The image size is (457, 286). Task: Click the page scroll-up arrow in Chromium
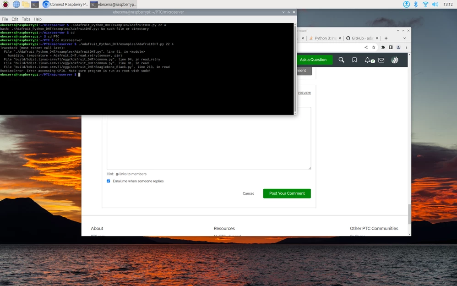tap(409, 55)
